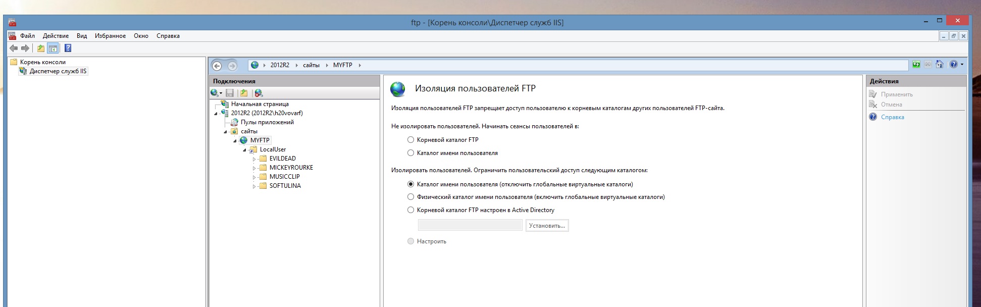This screenshot has width=981, height=307.
Task: Click the EVILDEAD folder icon
Action: pyautogui.click(x=263, y=159)
